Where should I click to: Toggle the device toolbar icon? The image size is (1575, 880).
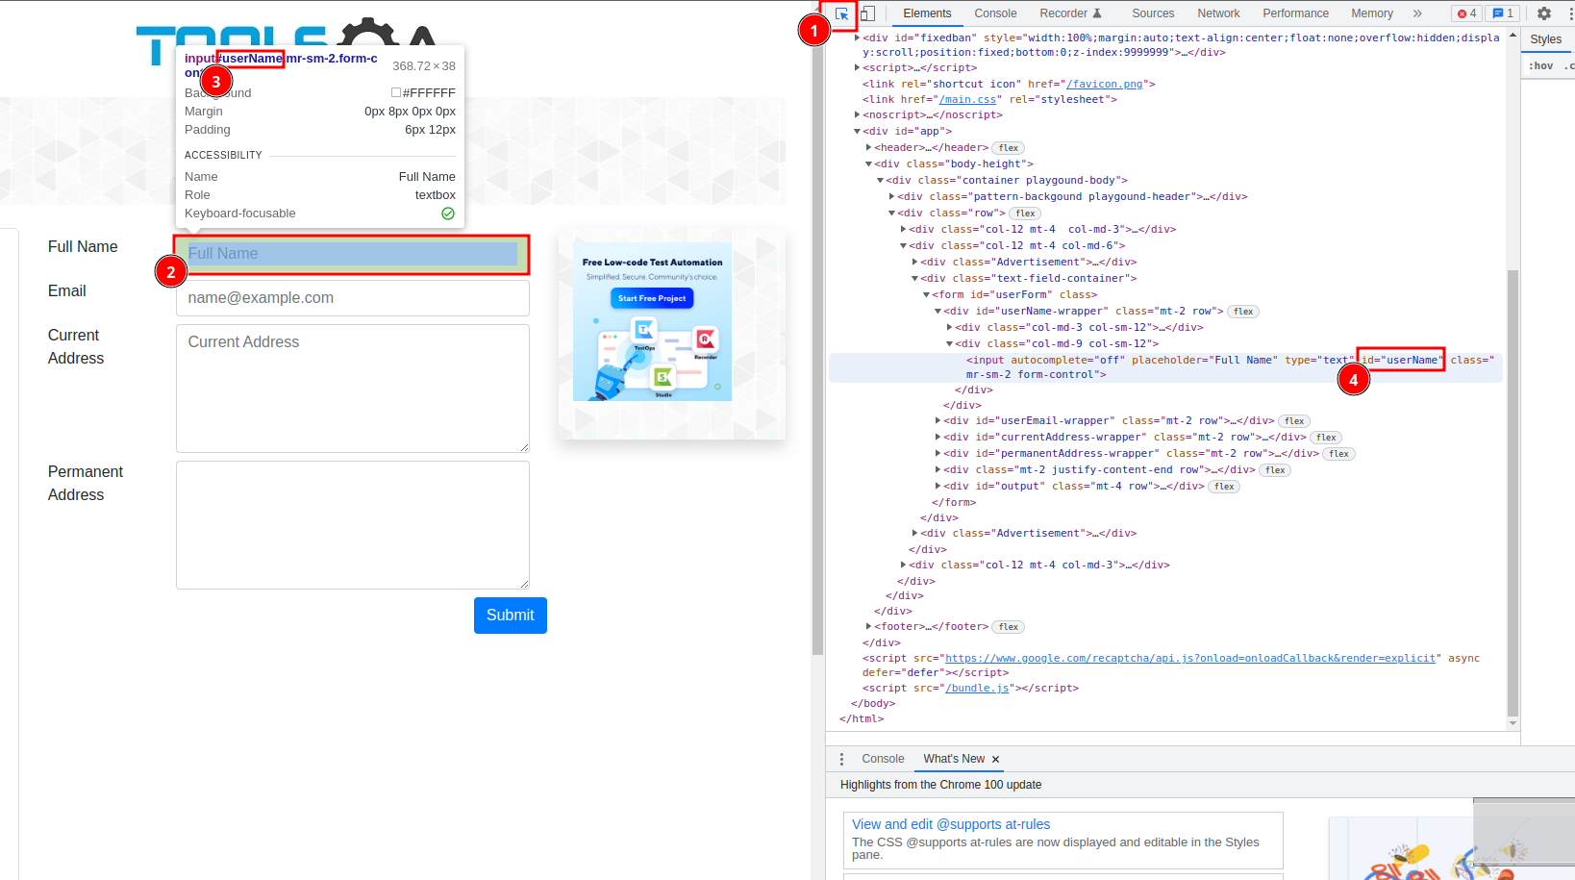(x=867, y=13)
